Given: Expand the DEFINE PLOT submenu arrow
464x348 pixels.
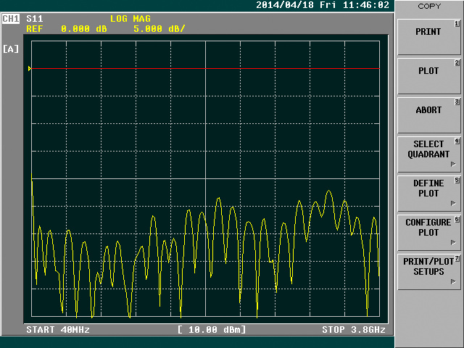Looking at the screenshot, I should pyautogui.click(x=453, y=203).
